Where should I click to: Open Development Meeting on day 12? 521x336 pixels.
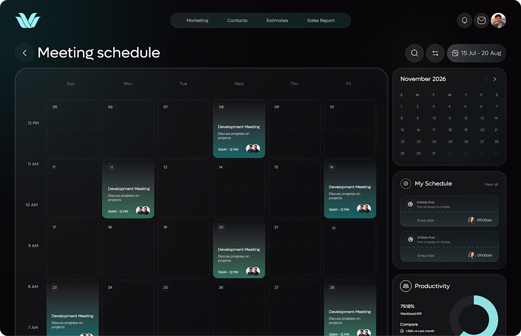128,189
